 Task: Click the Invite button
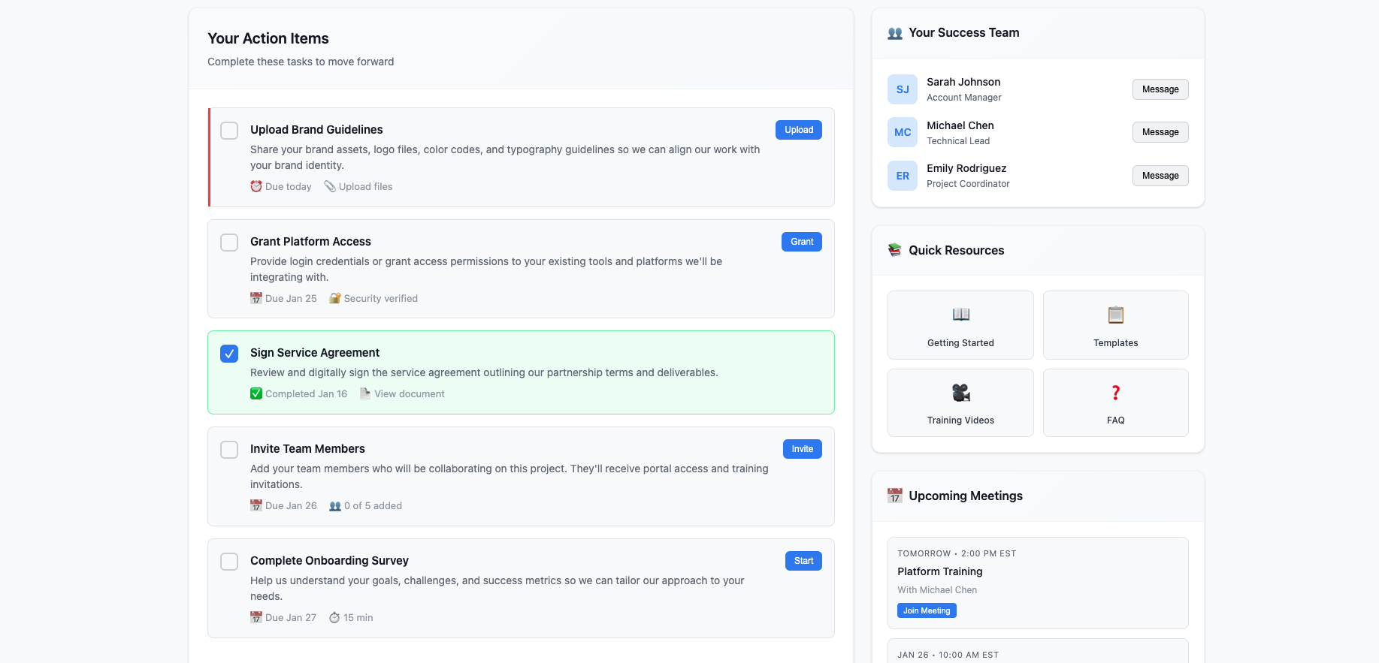[x=802, y=449]
